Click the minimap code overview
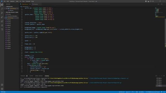 point(160,12)
